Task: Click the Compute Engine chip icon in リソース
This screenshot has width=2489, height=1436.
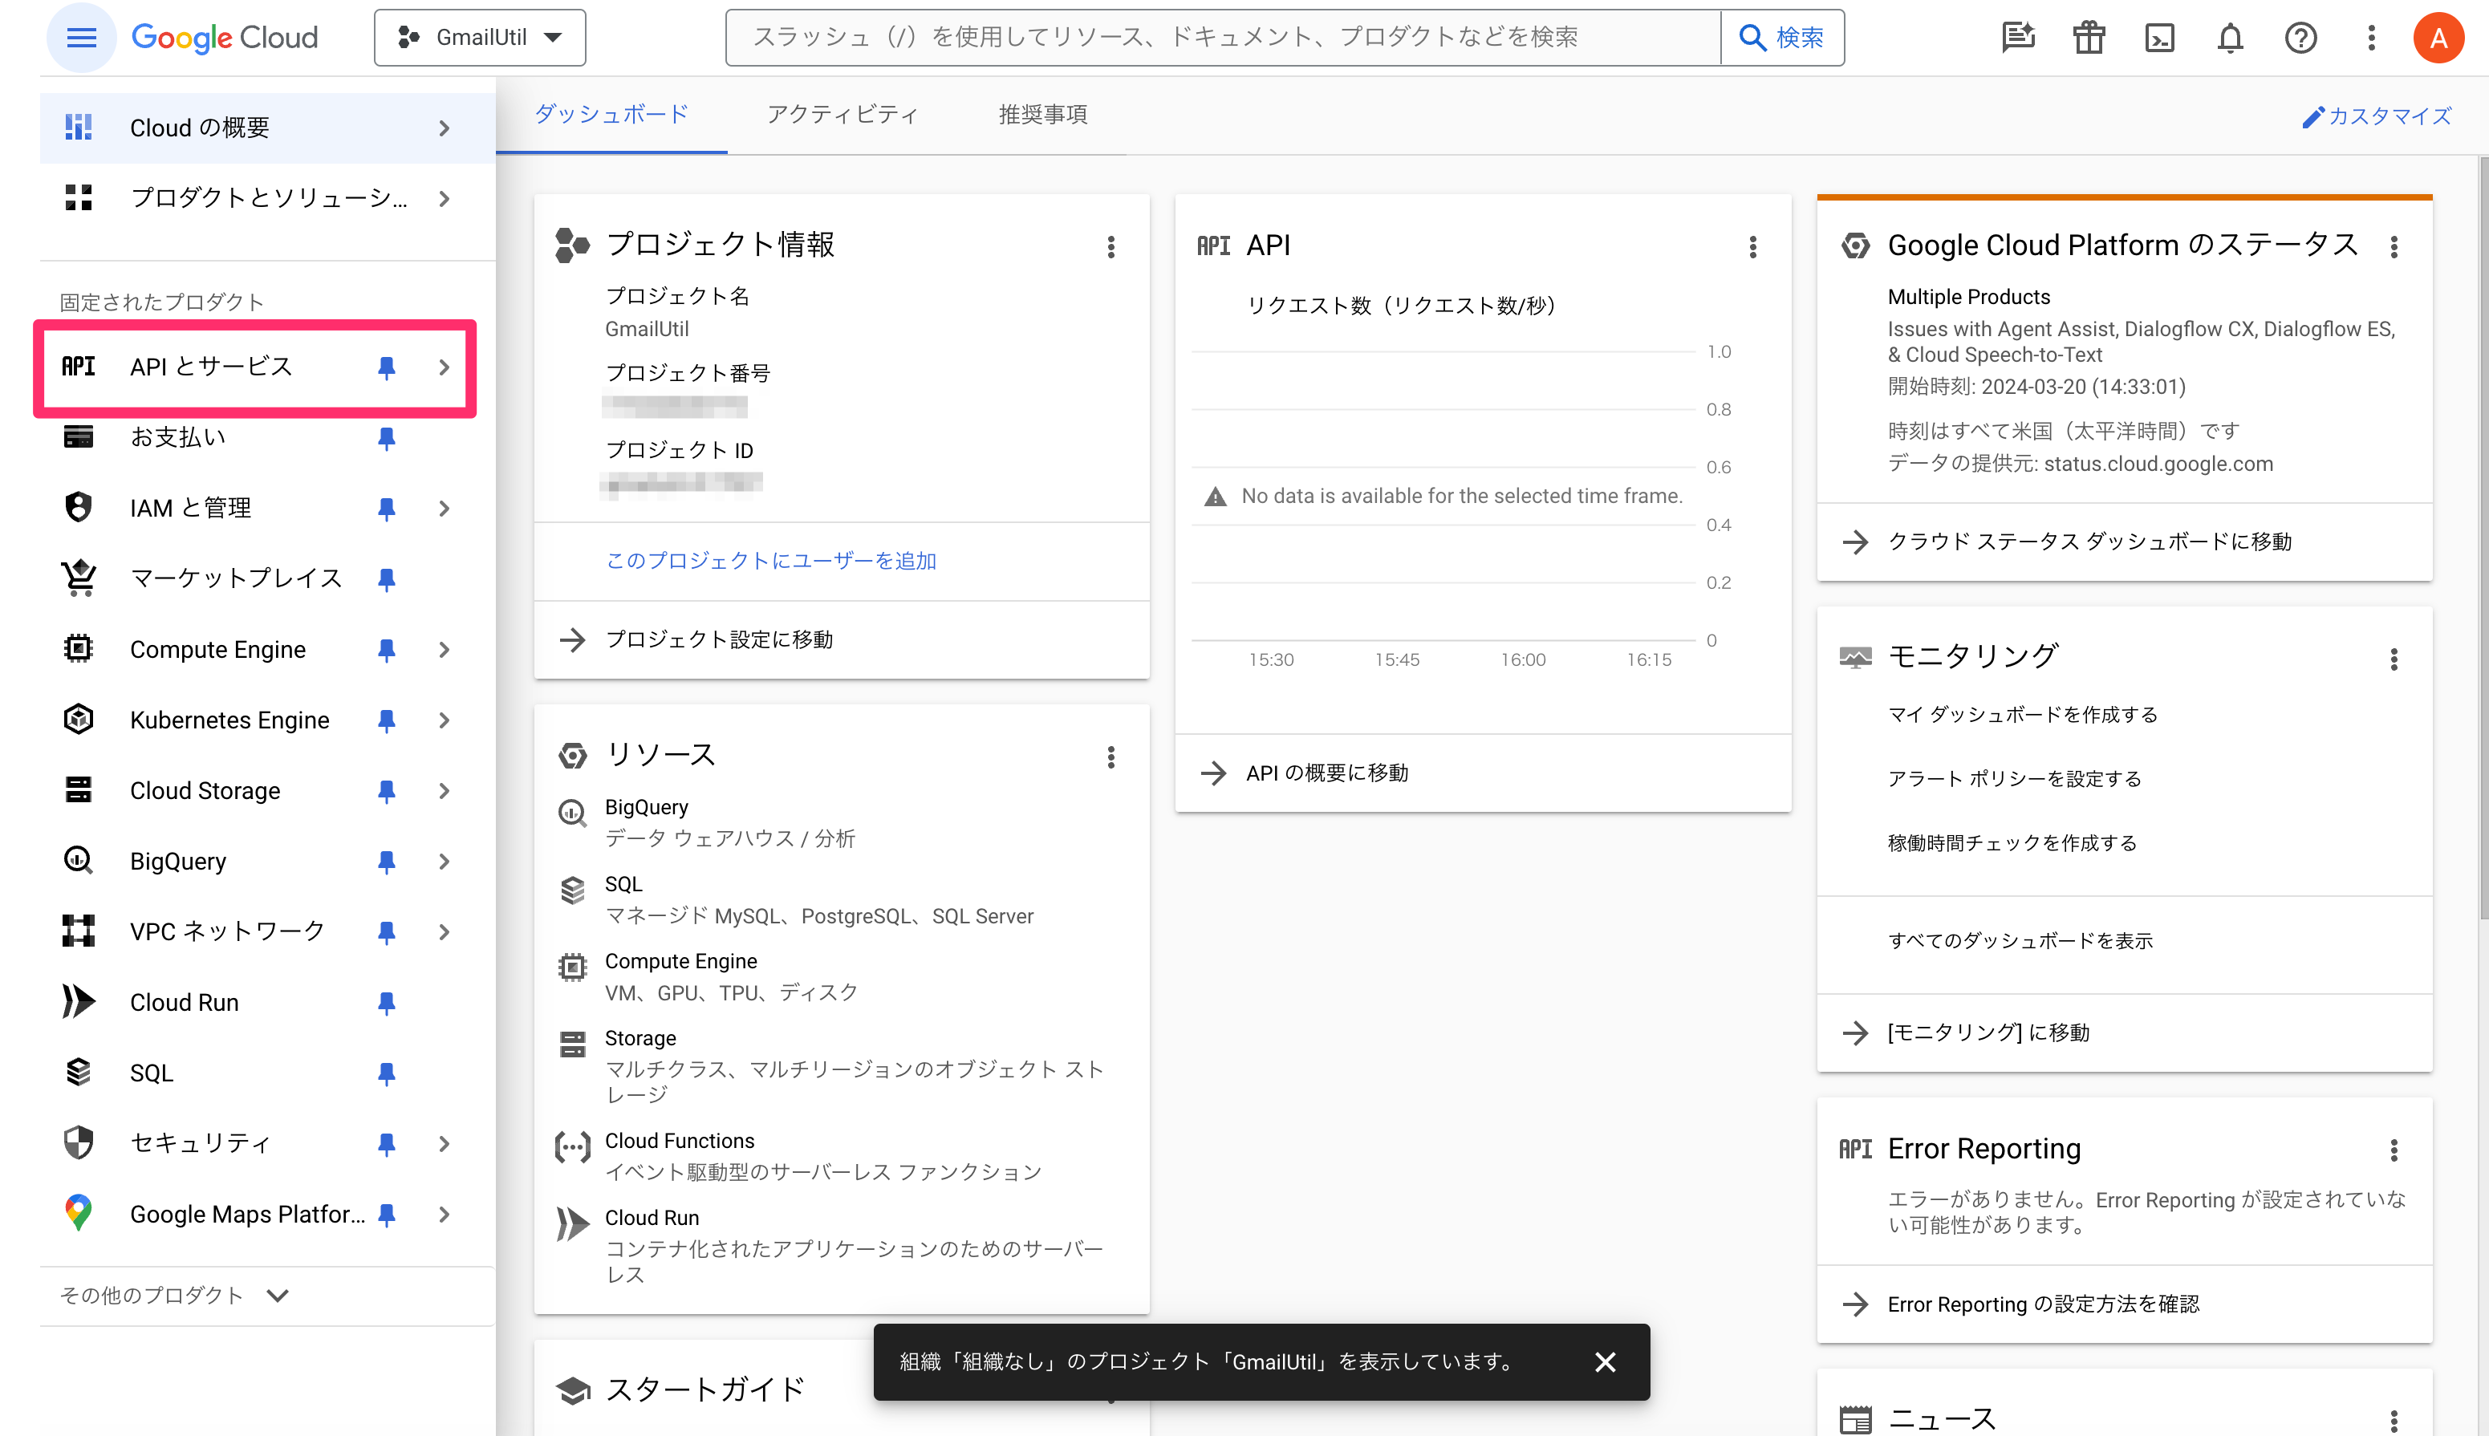Action: pyautogui.click(x=572, y=967)
